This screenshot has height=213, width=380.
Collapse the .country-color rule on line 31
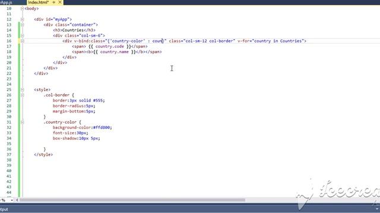22,122
